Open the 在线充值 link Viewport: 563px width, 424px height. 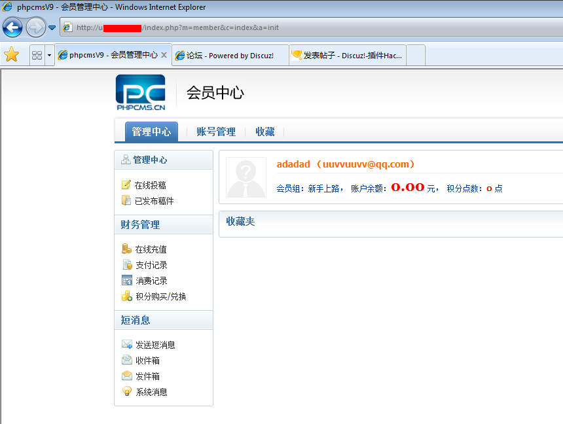pos(151,249)
